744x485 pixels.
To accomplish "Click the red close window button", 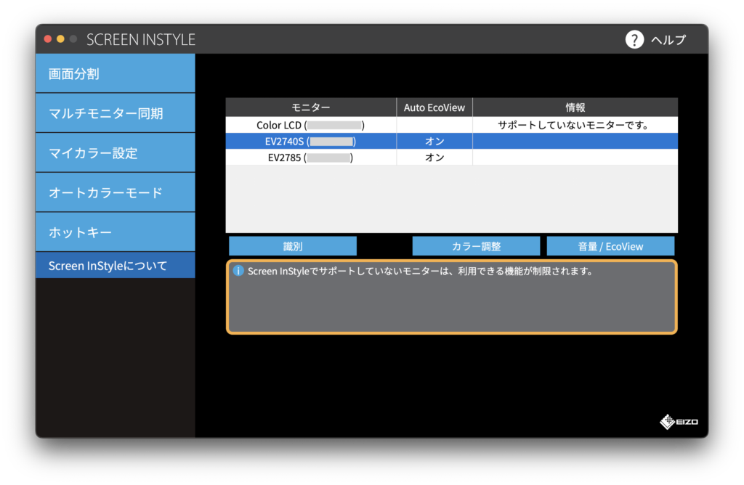I will (x=48, y=39).
